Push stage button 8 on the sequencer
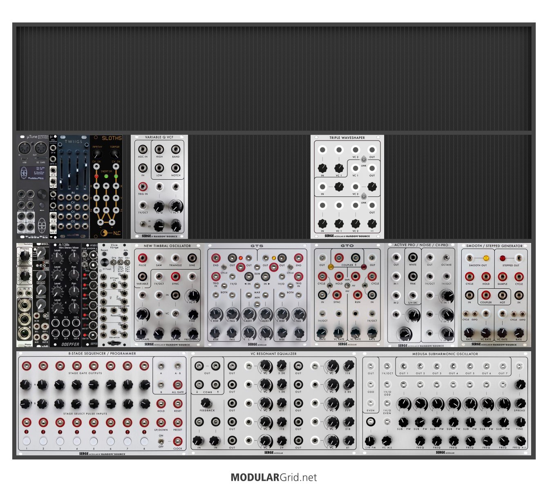Screen dimensions: 548x486 (x=144, y=441)
